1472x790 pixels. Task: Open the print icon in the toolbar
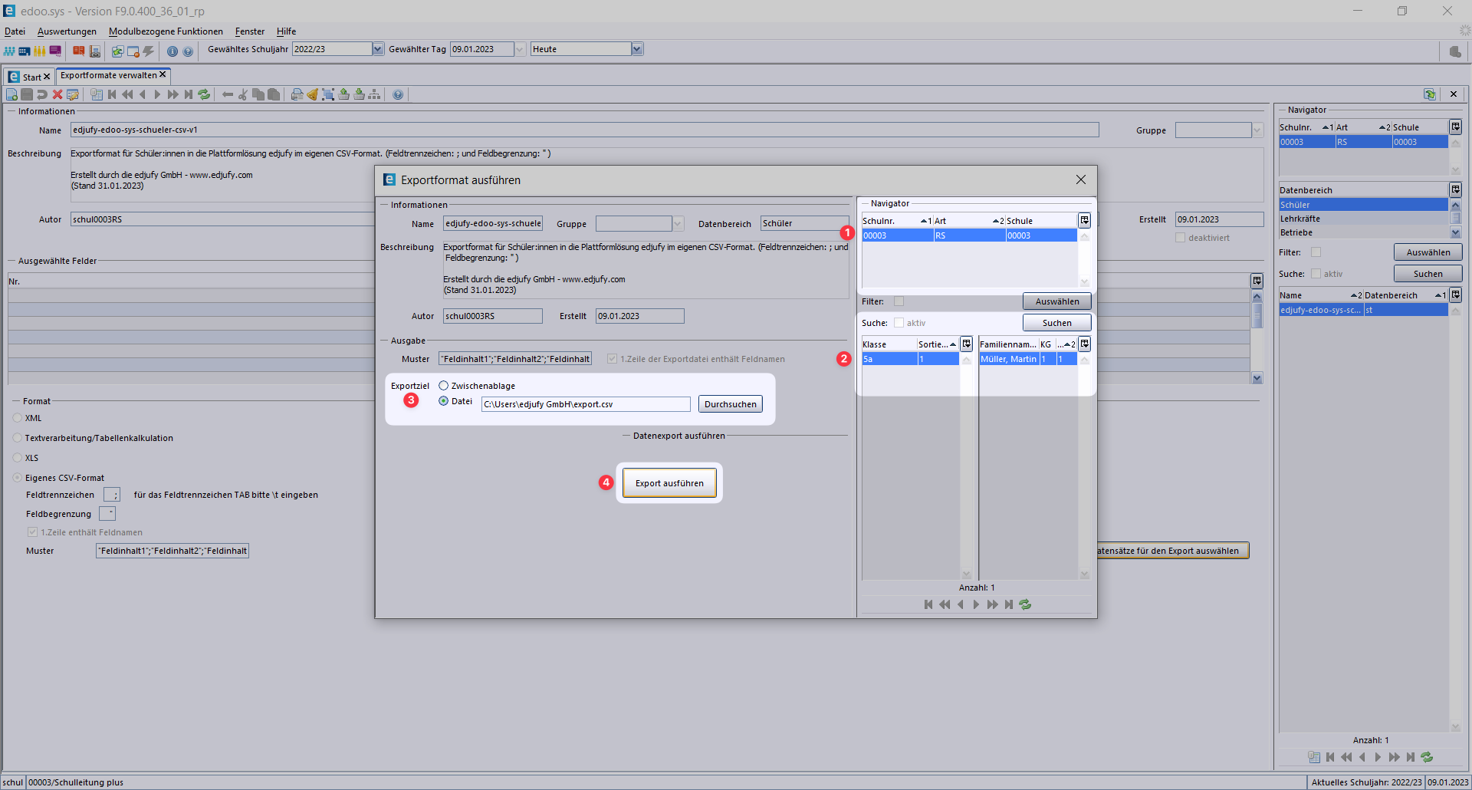[x=297, y=94]
